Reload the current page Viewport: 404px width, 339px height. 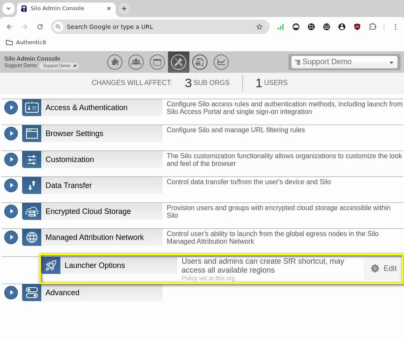coord(40,27)
